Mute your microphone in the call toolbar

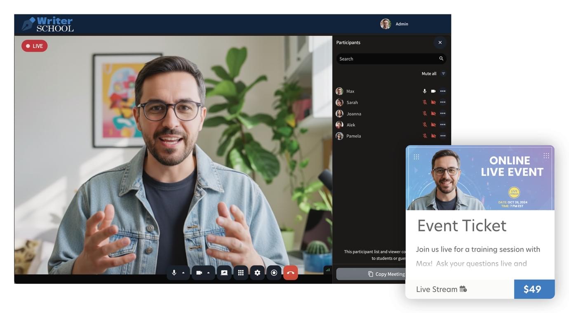coord(173,272)
